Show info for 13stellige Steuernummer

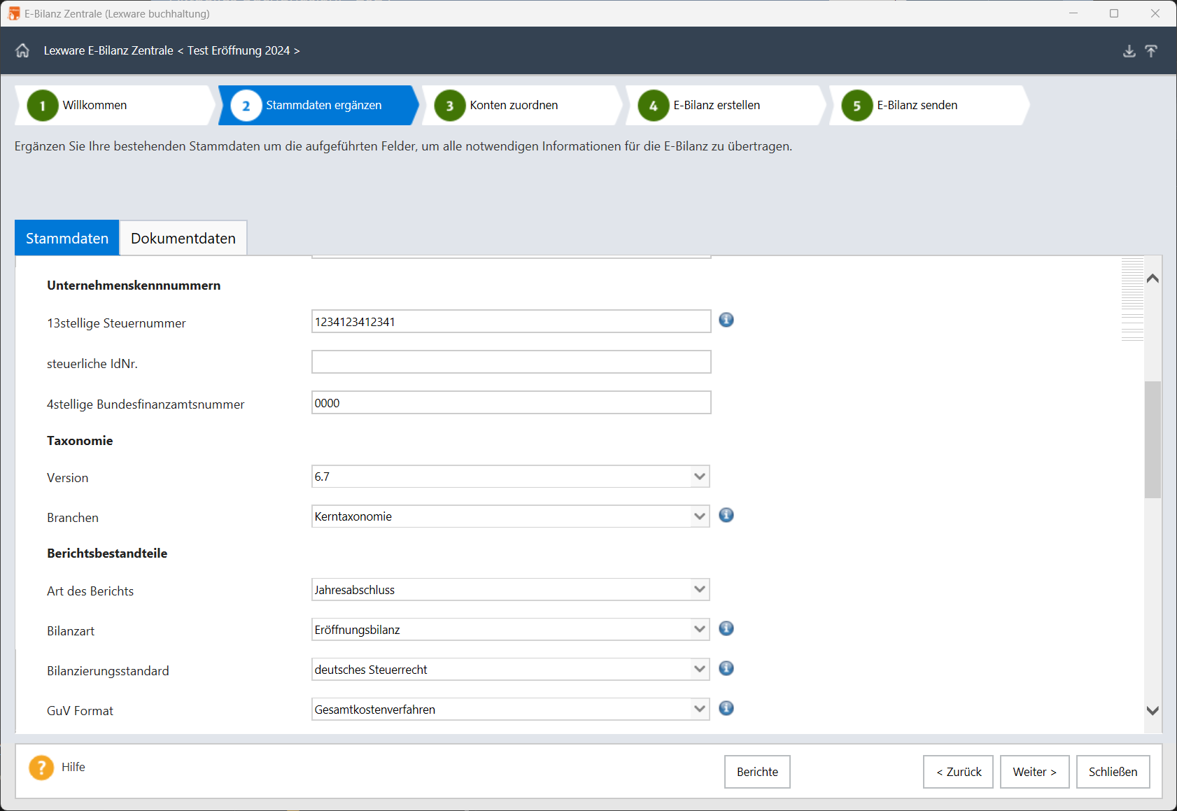tap(726, 320)
